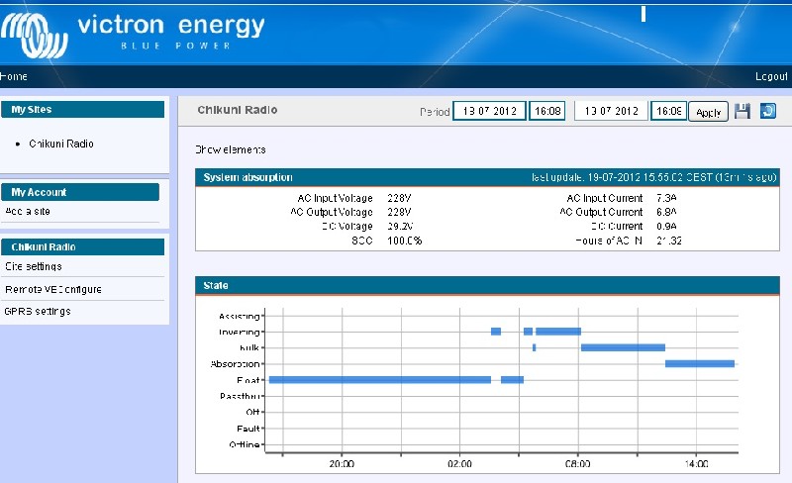Click the Logout link
Viewport: 792px width, 483px height.
pyautogui.click(x=771, y=76)
